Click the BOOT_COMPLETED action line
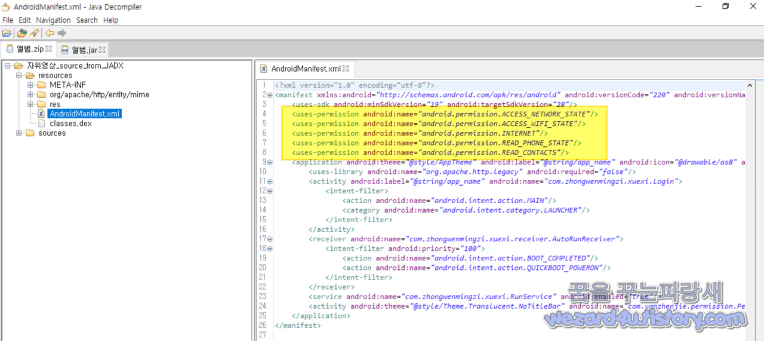The width and height of the screenshot is (764, 341). point(470,258)
